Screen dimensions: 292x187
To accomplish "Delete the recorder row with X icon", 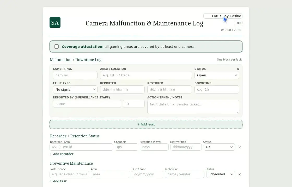I will pyautogui.click(x=240, y=147).
